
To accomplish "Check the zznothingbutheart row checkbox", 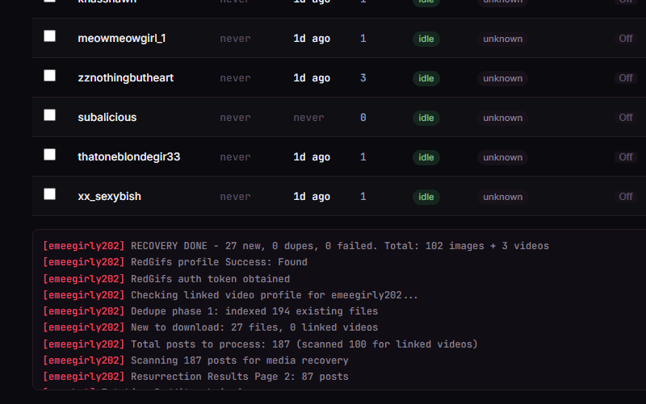I will click(49, 76).
